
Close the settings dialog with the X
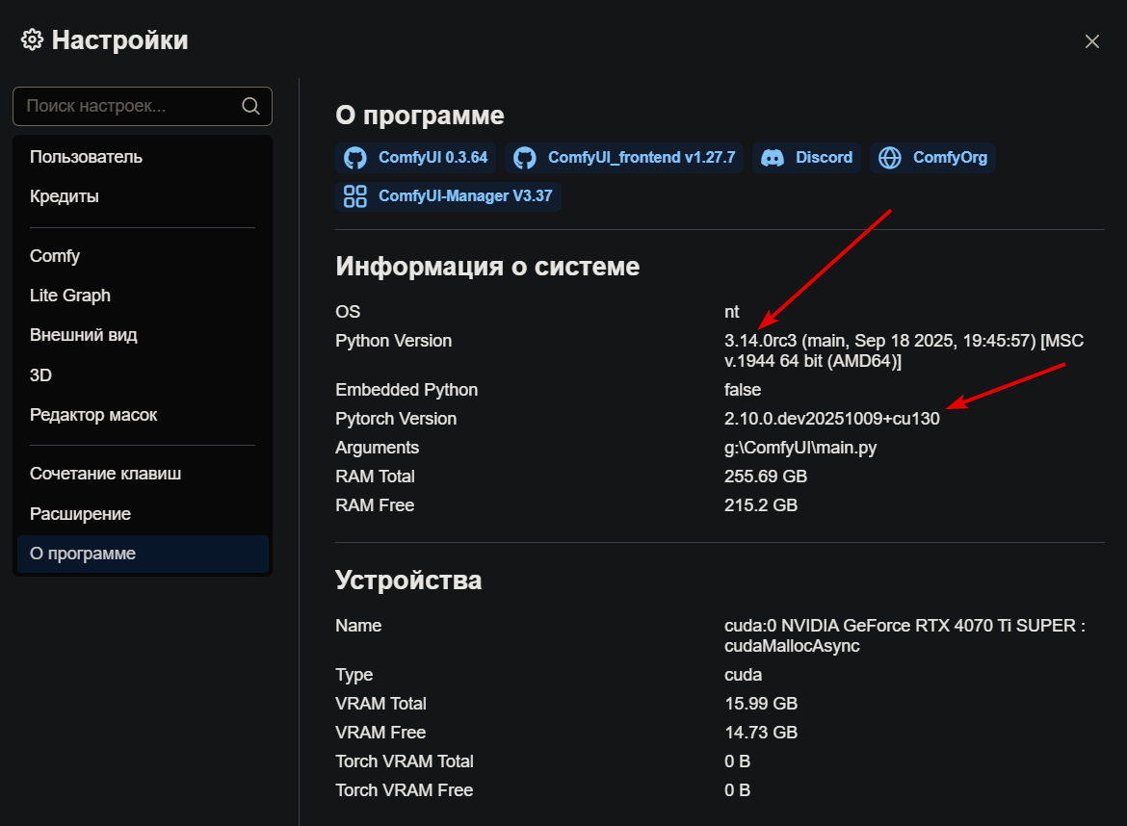1091,41
